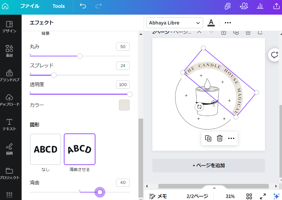
Task: Edit the 丸み value field
Action: point(123,47)
